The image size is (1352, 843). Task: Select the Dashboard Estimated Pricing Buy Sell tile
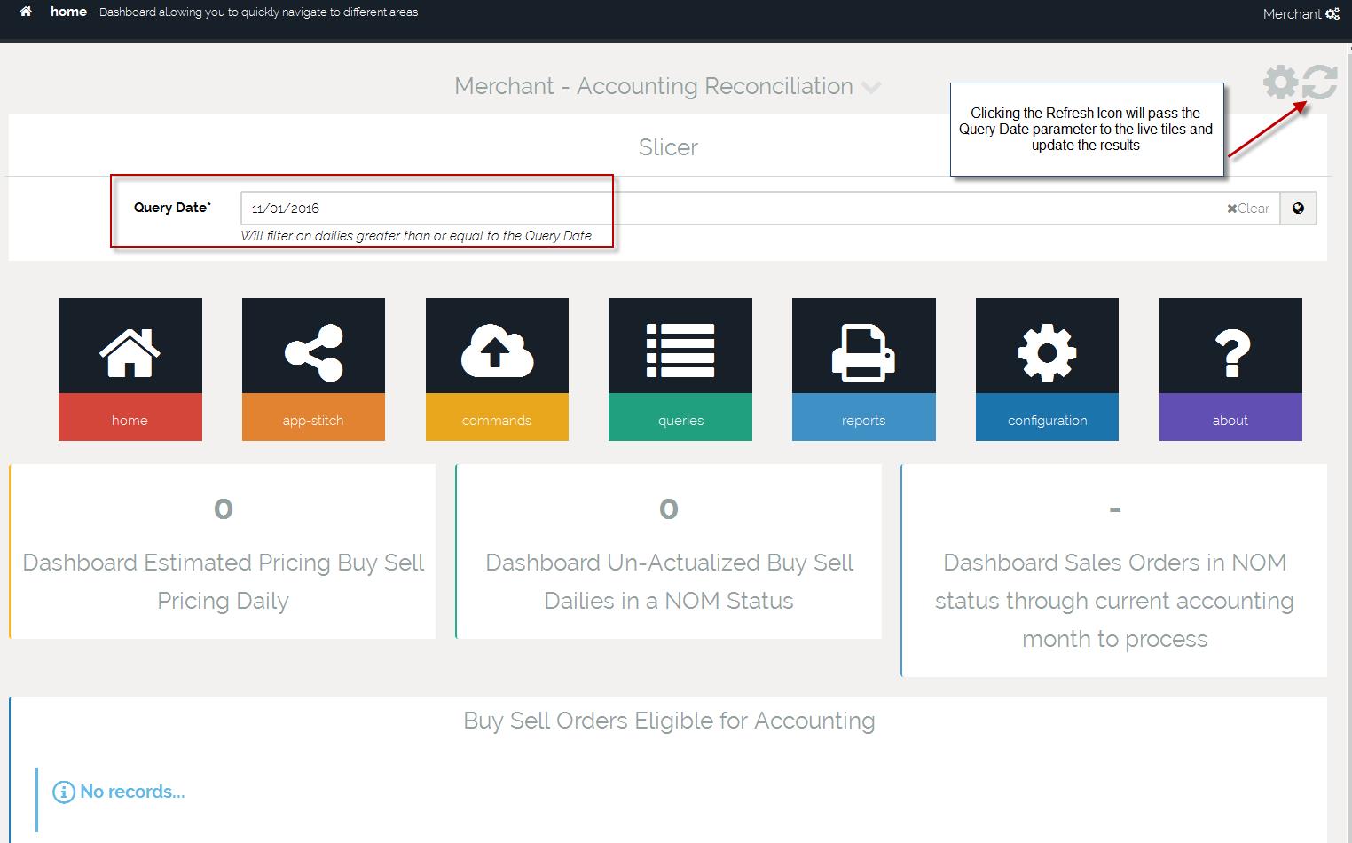coord(223,552)
